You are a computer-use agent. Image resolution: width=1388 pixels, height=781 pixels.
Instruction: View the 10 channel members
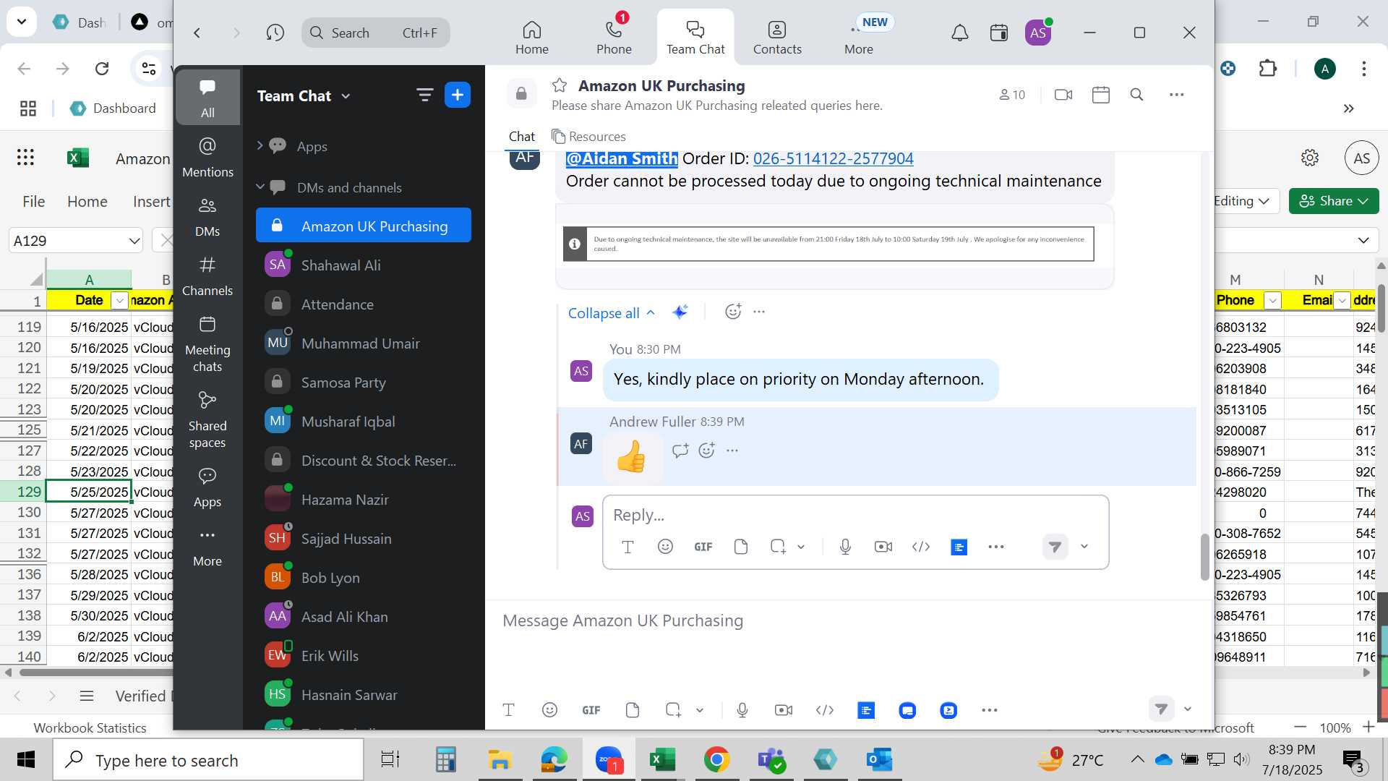click(x=1012, y=95)
